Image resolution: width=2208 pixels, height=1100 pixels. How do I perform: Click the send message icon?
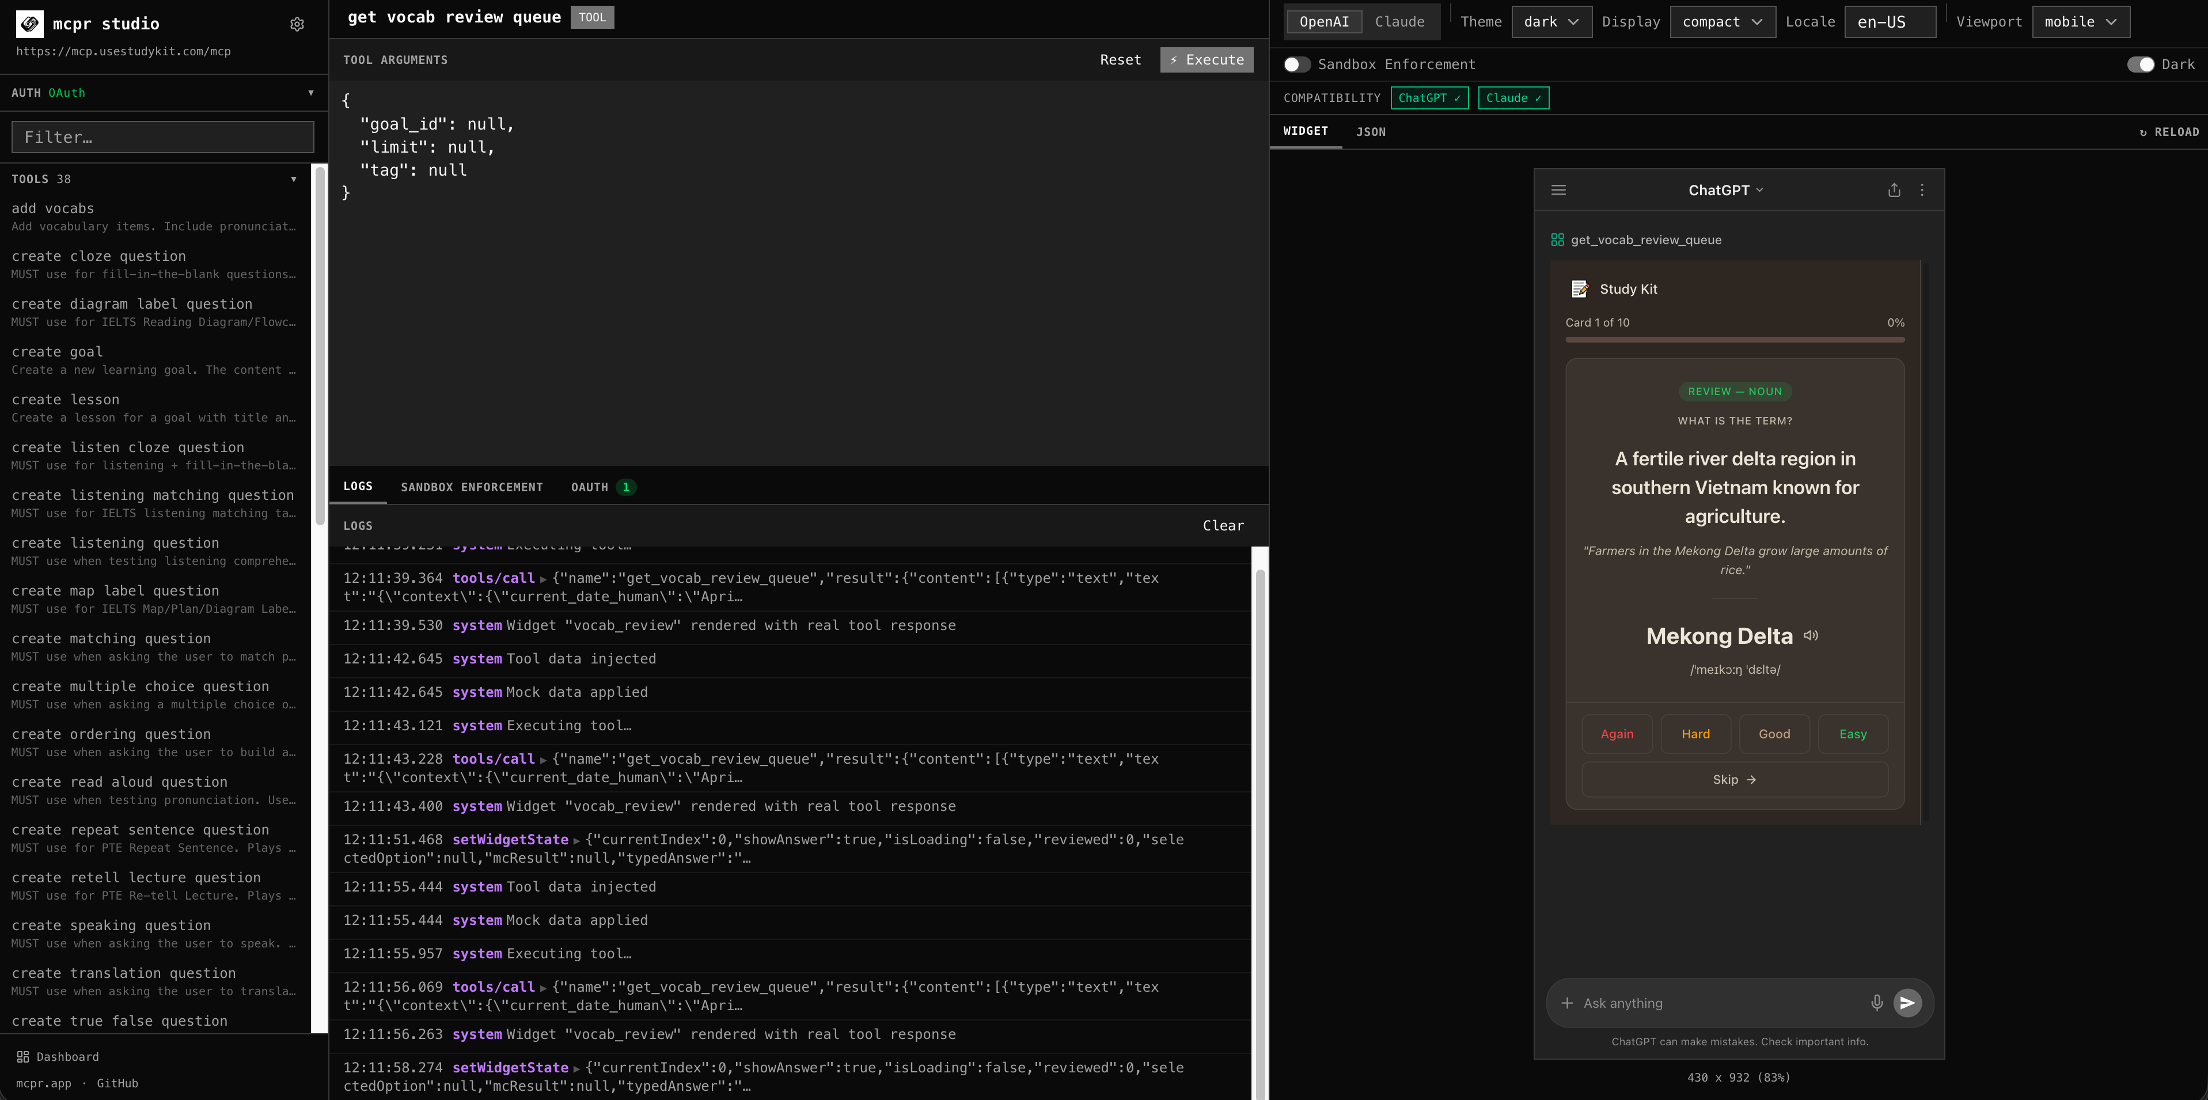click(x=1908, y=1002)
